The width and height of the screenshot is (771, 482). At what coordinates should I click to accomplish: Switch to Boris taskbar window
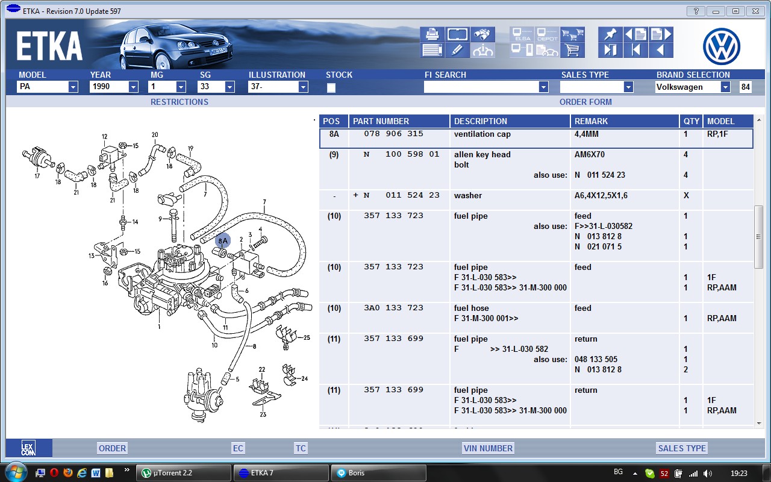pyautogui.click(x=378, y=473)
